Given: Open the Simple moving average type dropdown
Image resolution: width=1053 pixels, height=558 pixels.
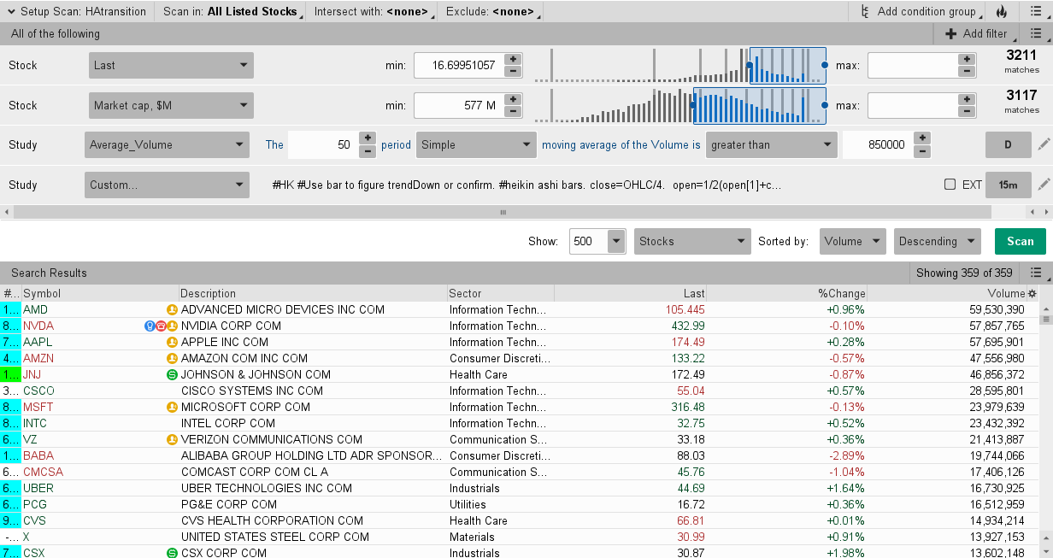Looking at the screenshot, I should (x=477, y=144).
